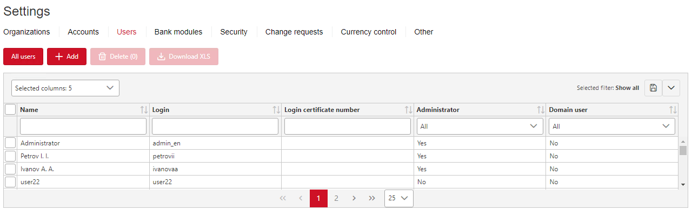This screenshot has height=210, width=692.
Task: Switch to the Bank modules tab
Action: tap(178, 32)
